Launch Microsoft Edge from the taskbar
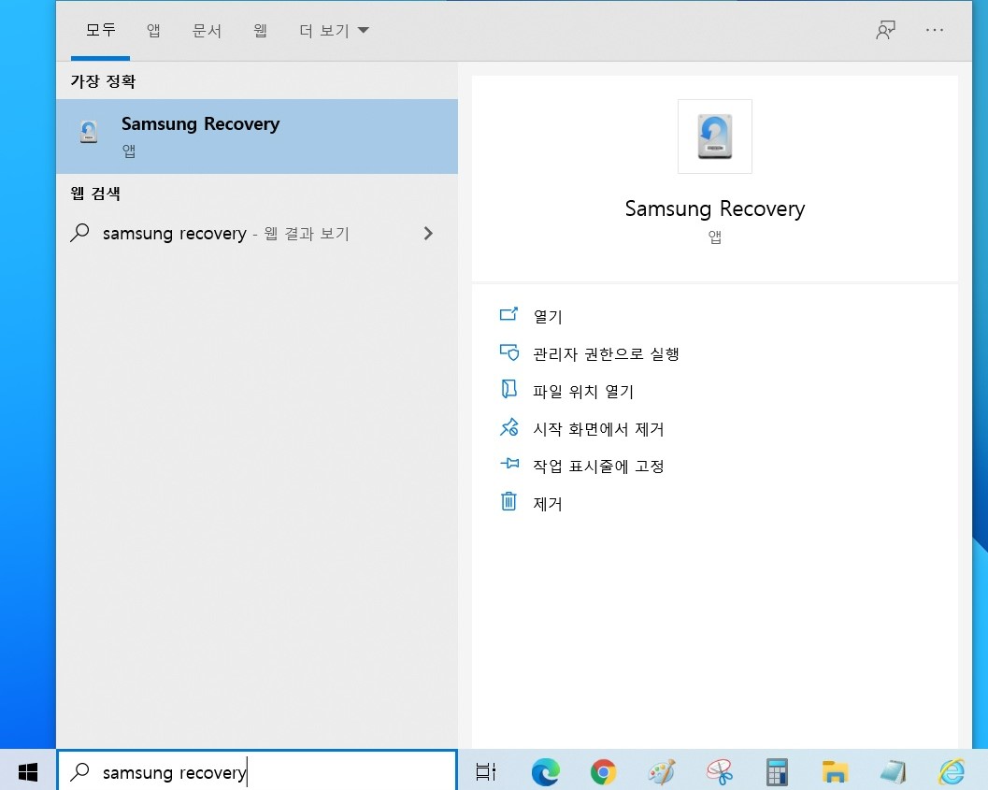The height and width of the screenshot is (790, 988). coord(545,771)
